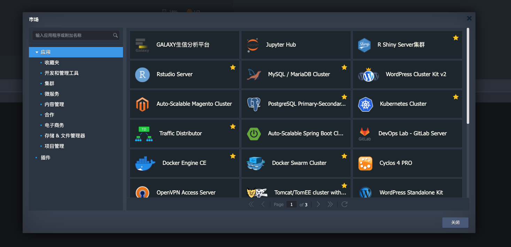Click the page number field
Viewport: 511px width, 247px height.
pyautogui.click(x=292, y=205)
